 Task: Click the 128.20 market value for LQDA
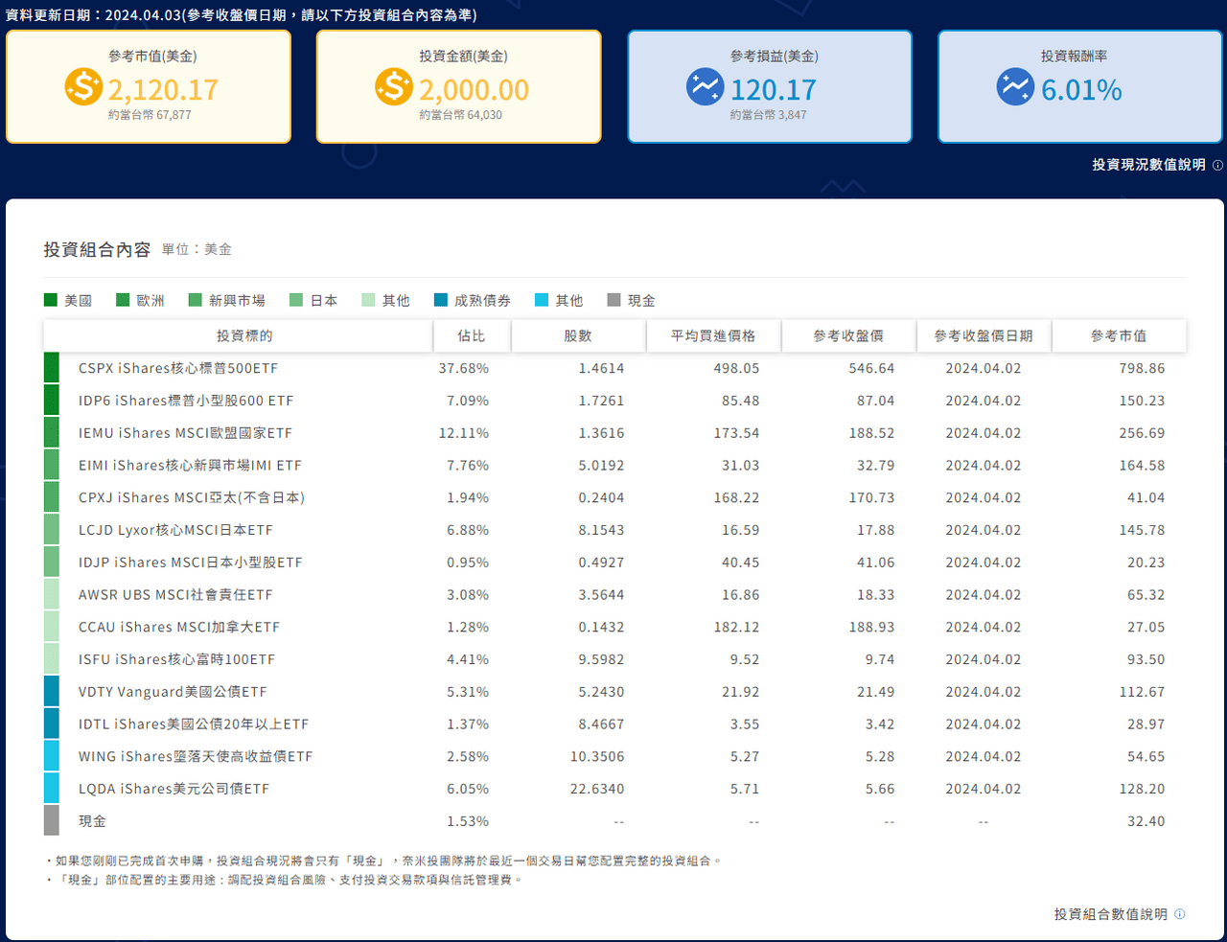tap(1143, 789)
